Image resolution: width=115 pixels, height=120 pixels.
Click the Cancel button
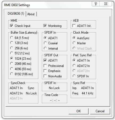[100, 111]
